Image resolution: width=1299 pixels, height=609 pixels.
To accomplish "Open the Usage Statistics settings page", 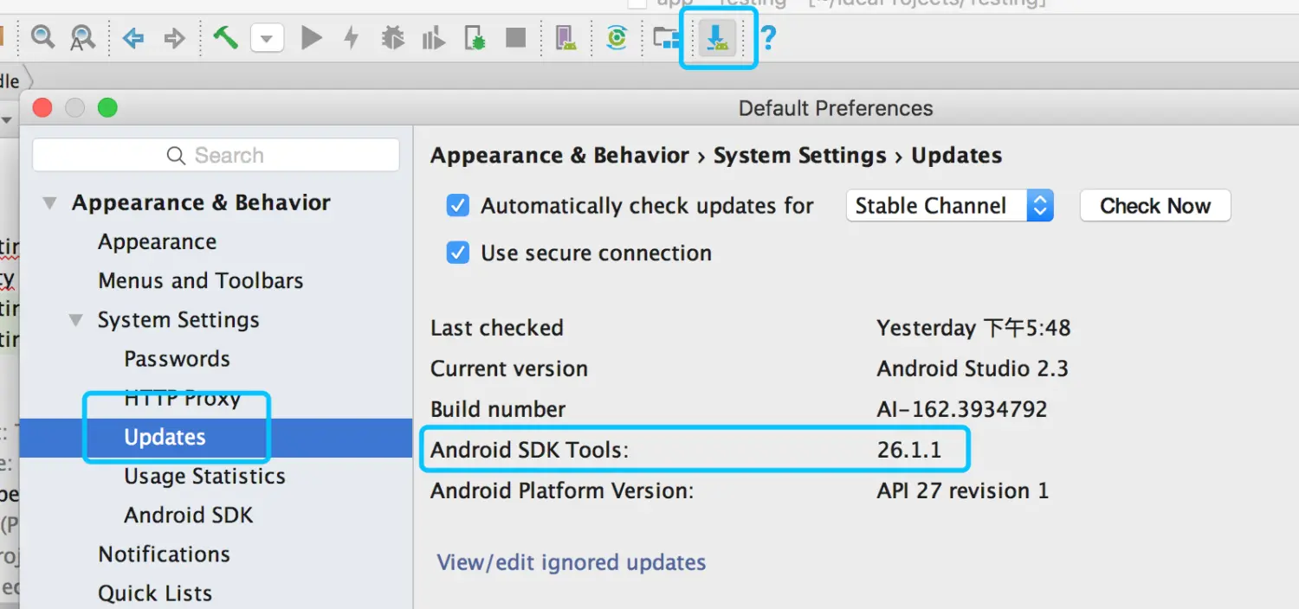I will coord(204,477).
